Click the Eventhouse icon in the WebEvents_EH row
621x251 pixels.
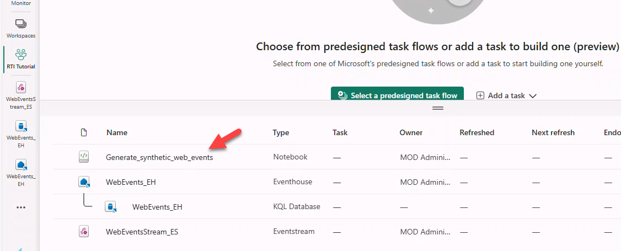(x=83, y=181)
